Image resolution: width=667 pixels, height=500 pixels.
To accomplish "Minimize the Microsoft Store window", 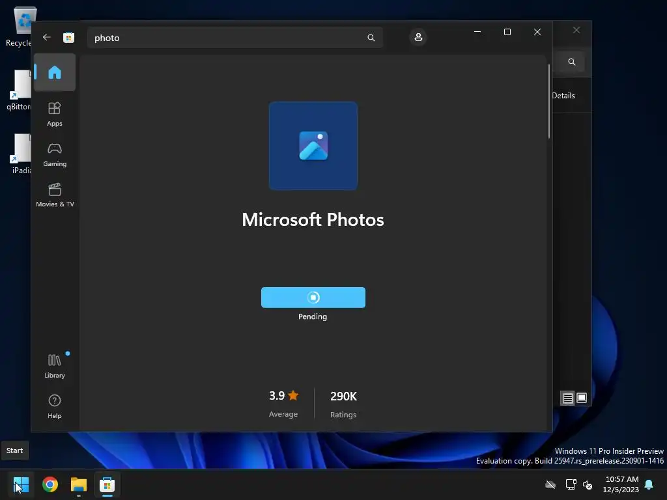I will (477, 32).
